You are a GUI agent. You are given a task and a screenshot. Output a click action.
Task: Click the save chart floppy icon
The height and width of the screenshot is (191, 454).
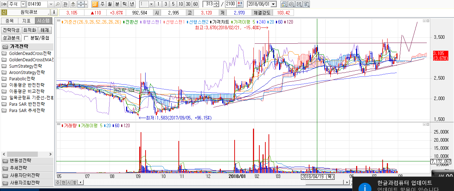[299, 4]
